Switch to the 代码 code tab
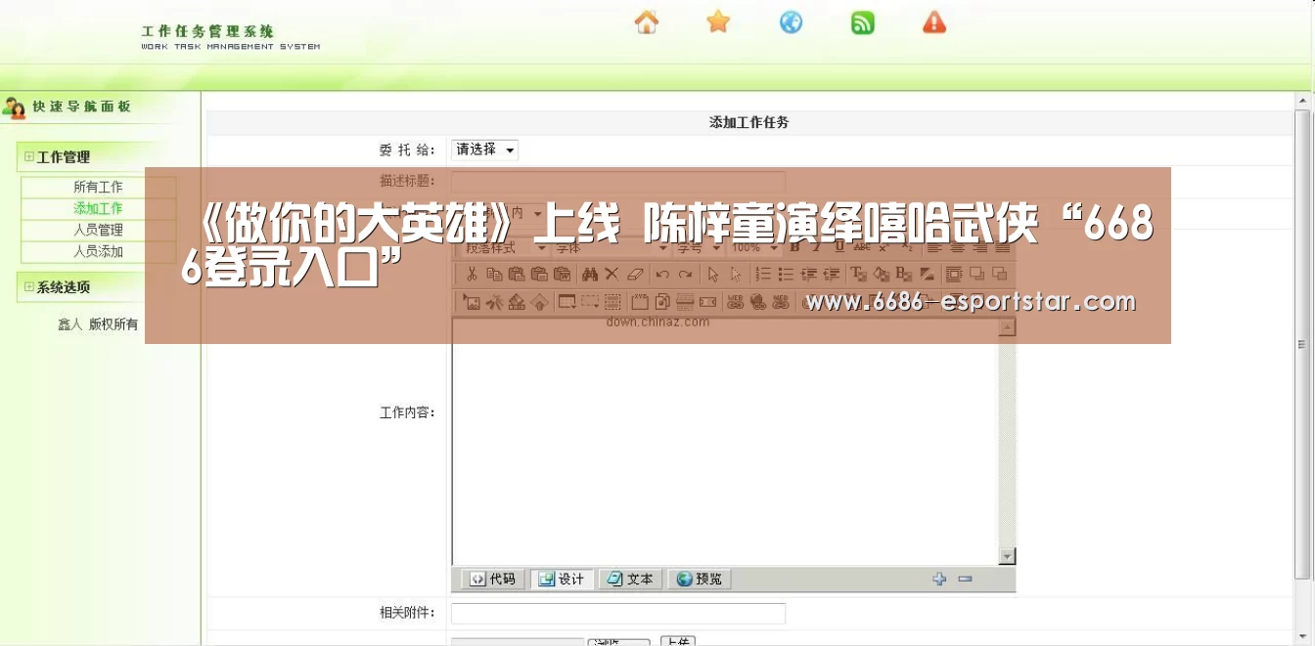1315x646 pixels. [x=493, y=579]
